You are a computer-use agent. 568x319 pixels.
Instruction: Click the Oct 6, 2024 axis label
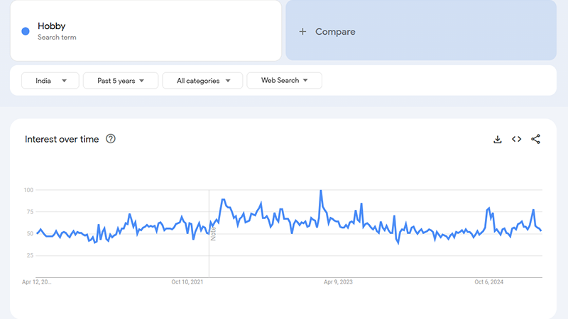(488, 282)
